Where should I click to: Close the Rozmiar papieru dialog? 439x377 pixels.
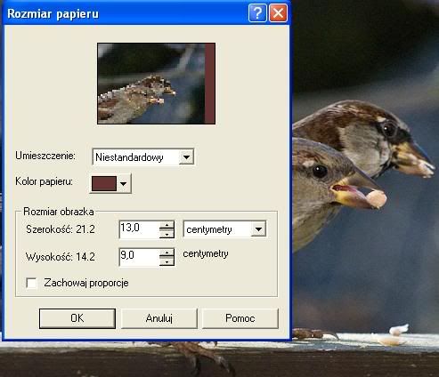point(278,13)
